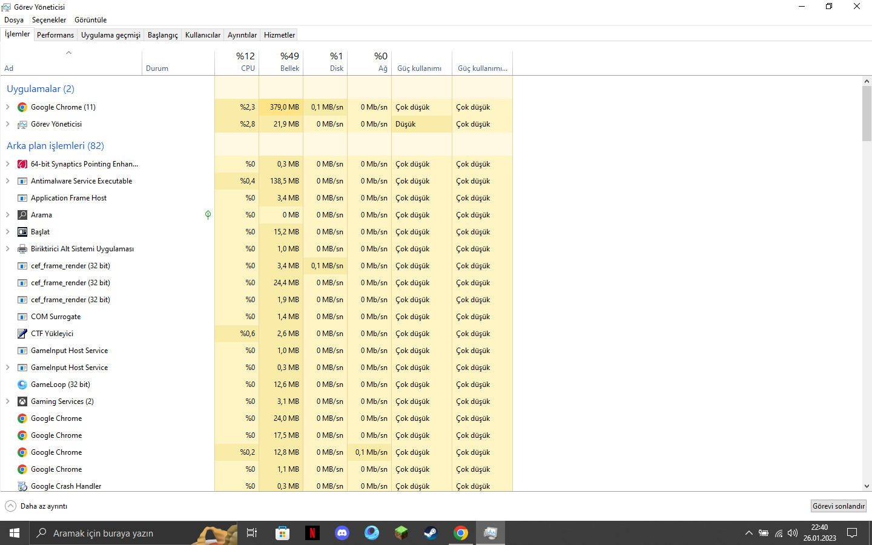This screenshot has width=872, height=545.
Task: Switch to the Ayrıntılar tab
Action: tap(242, 35)
